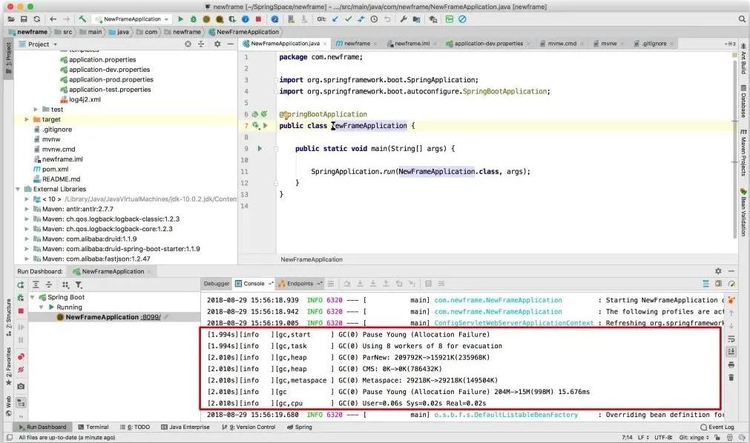Open the Project view selector dropdown
This screenshot has height=443, width=750.
pyautogui.click(x=42, y=44)
